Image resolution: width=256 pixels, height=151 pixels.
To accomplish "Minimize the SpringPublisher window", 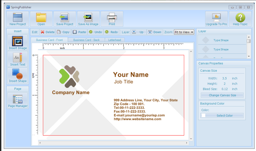I will point(232,7).
